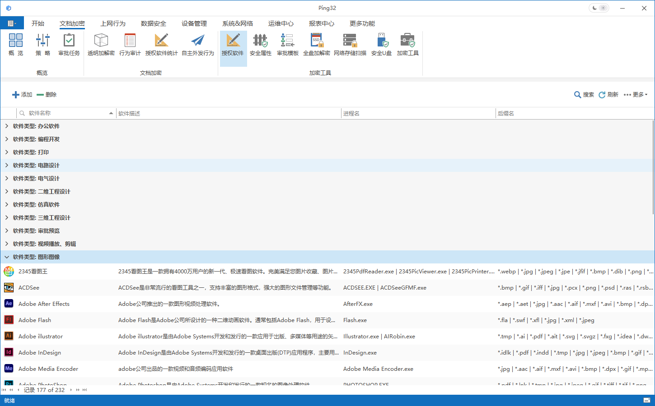Click the 删除 delete button

[47, 95]
